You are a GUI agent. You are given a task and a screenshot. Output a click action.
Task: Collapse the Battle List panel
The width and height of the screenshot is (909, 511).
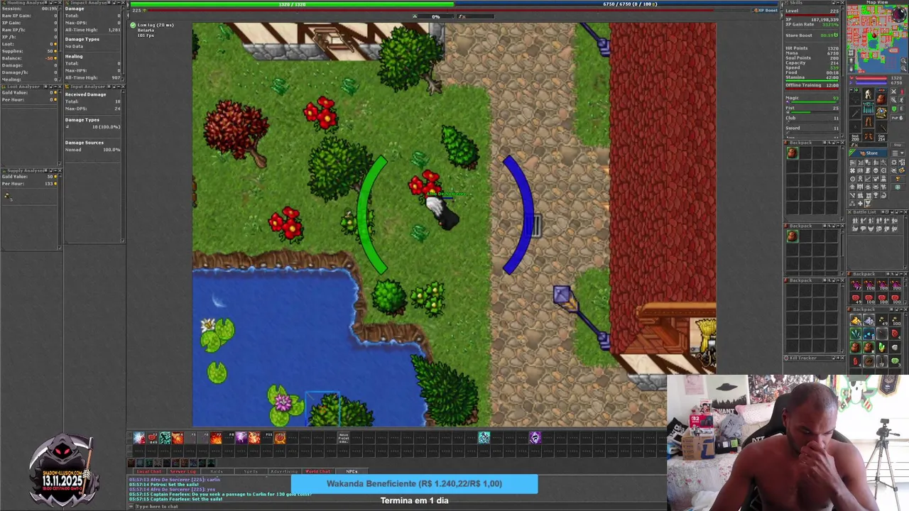[900, 212]
